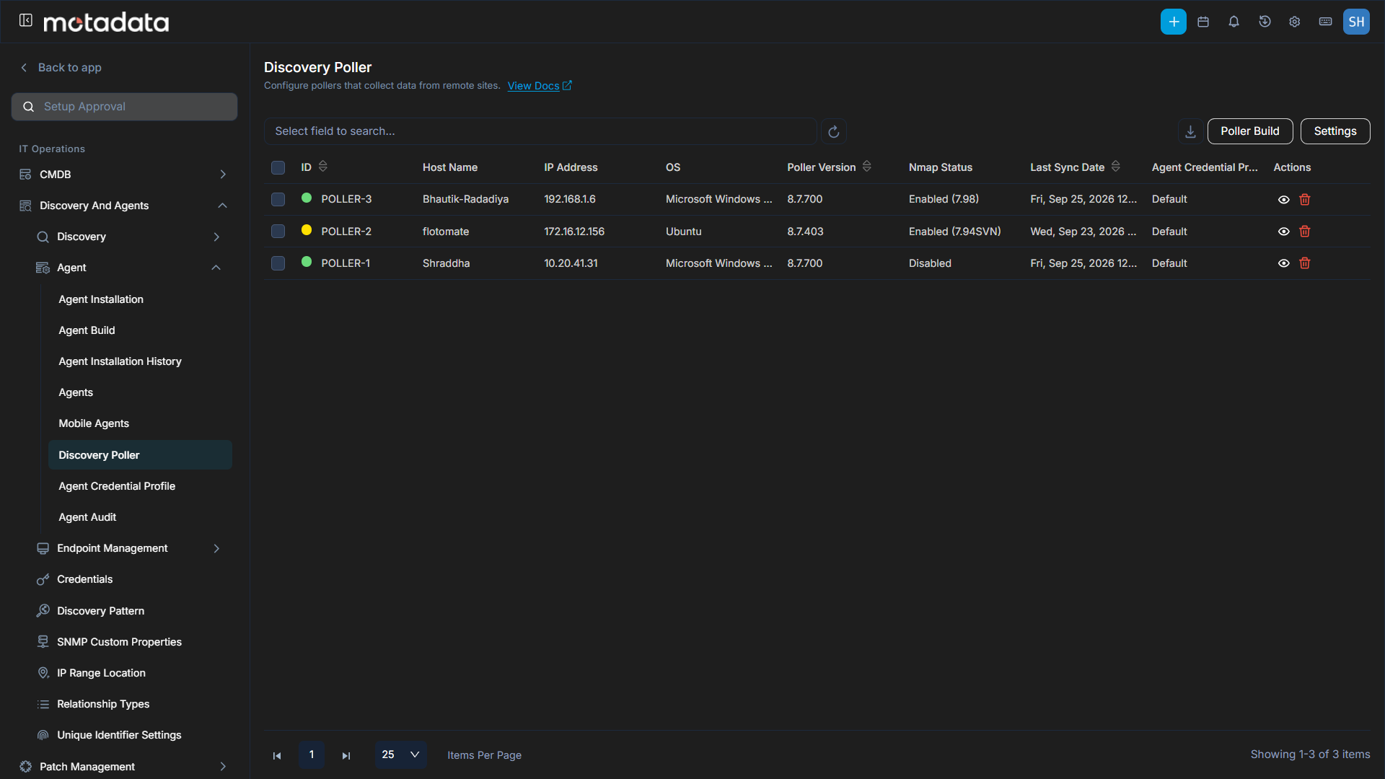Check the POLLER-1 row checkbox
1385x779 pixels.
coord(278,263)
